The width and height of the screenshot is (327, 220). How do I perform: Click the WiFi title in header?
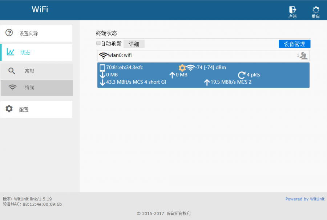coord(40,9)
